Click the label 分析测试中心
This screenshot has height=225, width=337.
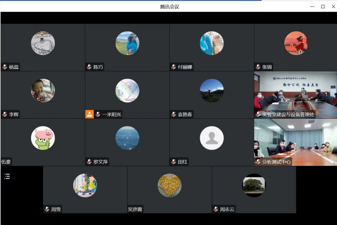[276, 162]
